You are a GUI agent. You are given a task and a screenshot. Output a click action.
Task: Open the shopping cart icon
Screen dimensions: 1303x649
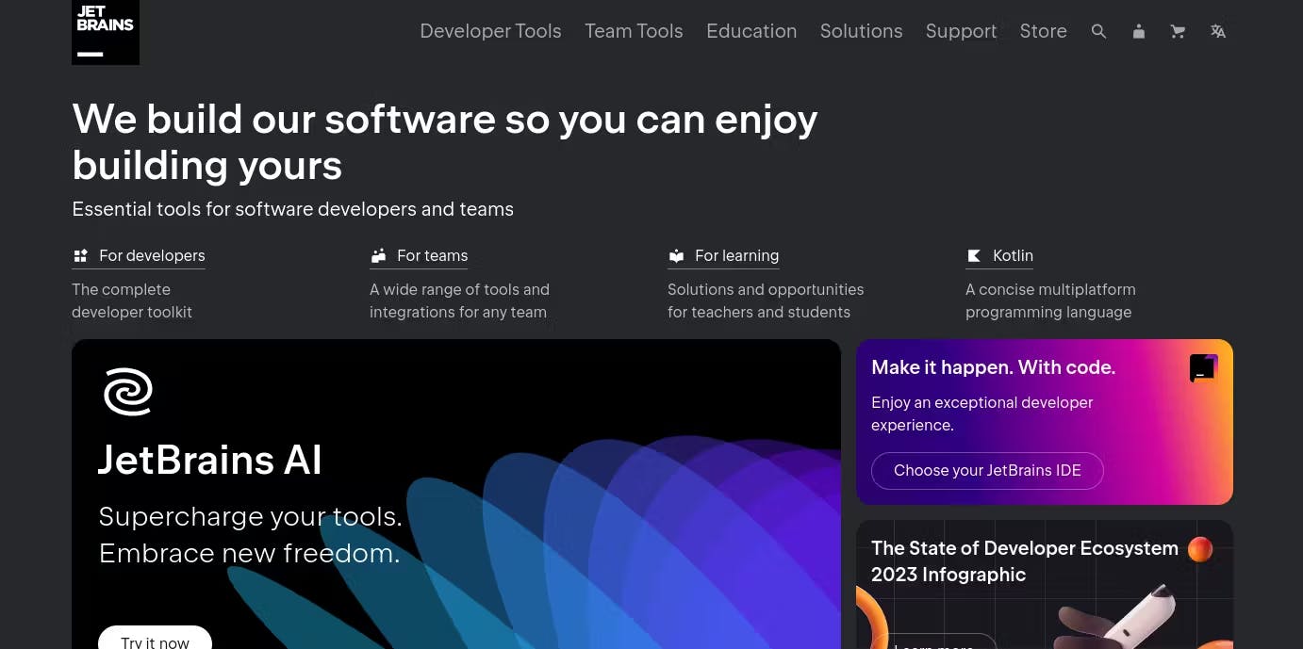(x=1178, y=31)
